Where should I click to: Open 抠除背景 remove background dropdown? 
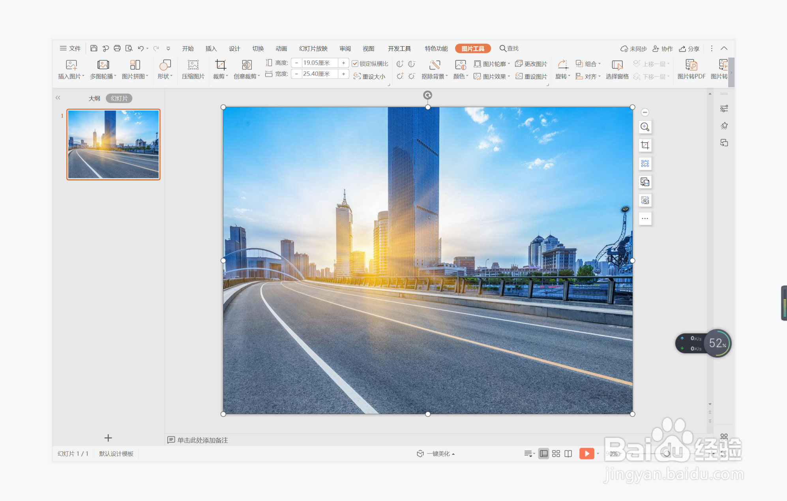[x=435, y=69]
